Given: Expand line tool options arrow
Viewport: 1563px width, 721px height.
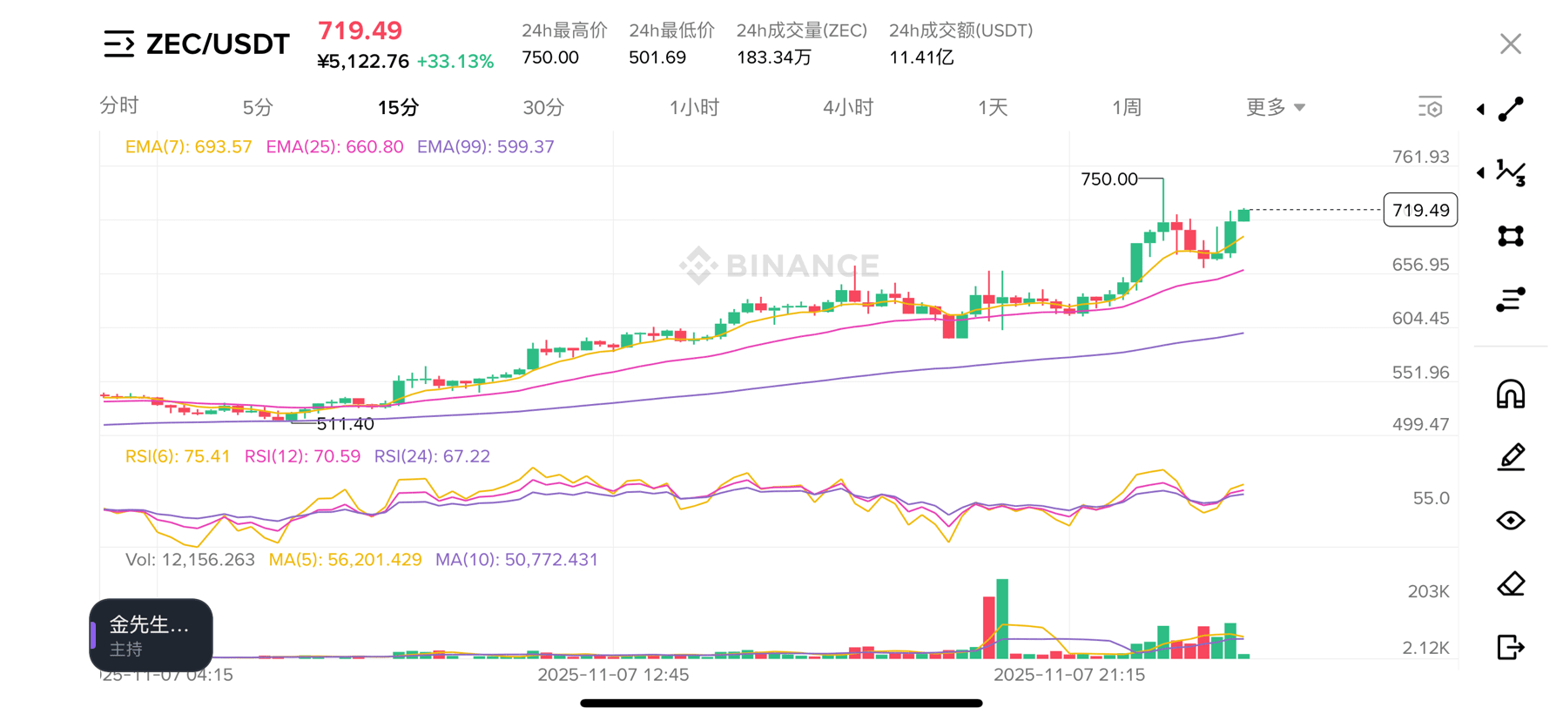Looking at the screenshot, I should click(x=1480, y=110).
